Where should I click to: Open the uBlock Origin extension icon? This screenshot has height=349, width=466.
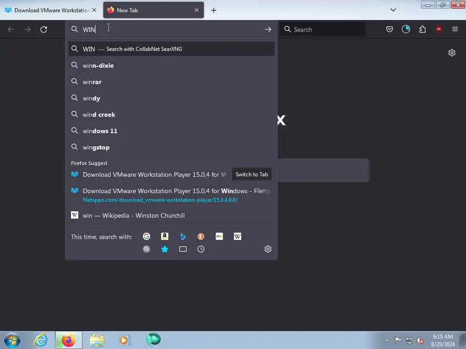click(x=438, y=29)
